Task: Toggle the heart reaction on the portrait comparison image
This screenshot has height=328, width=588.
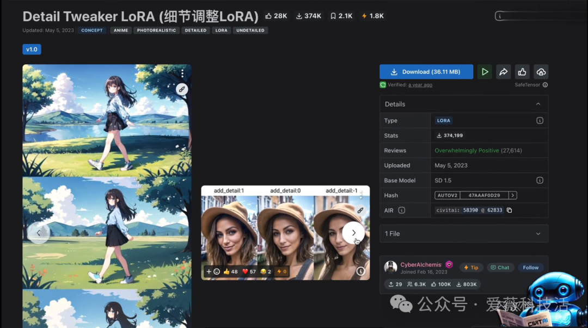Action: [246, 271]
